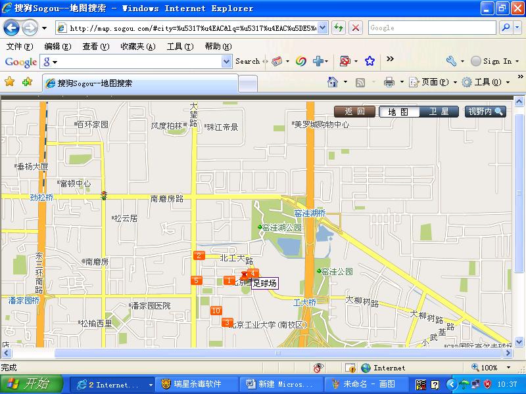Stop loading with the red X icon

[x=356, y=28]
